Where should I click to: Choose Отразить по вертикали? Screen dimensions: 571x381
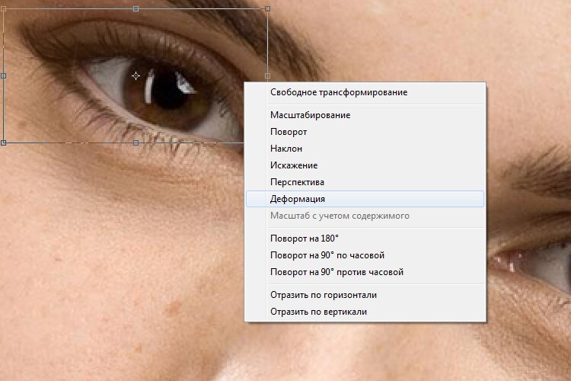[365, 312]
